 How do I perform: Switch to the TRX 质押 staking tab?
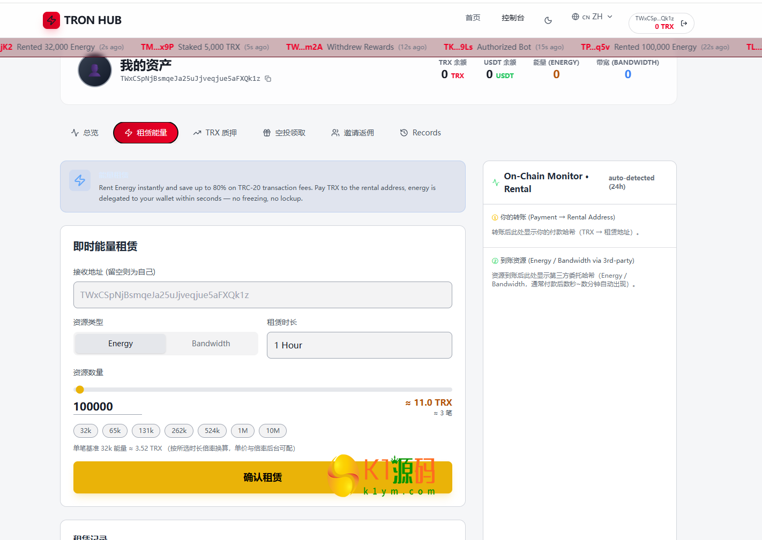[x=215, y=133]
